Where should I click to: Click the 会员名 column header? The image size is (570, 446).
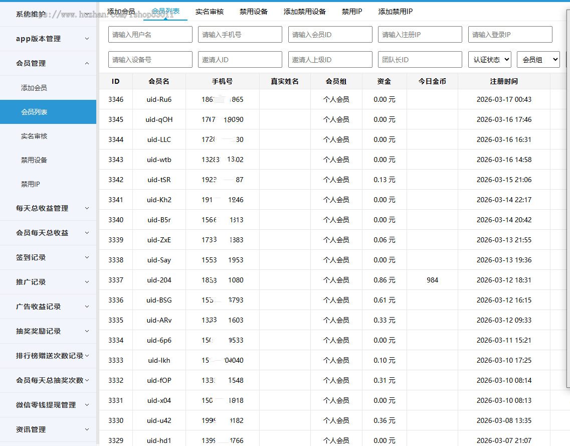point(159,81)
